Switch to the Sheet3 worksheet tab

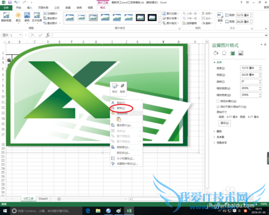click(43, 199)
